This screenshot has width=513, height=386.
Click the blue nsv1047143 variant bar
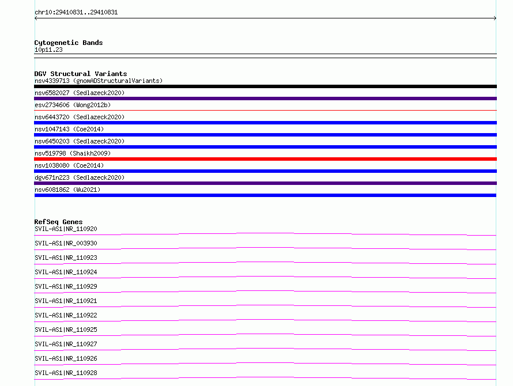point(265,135)
